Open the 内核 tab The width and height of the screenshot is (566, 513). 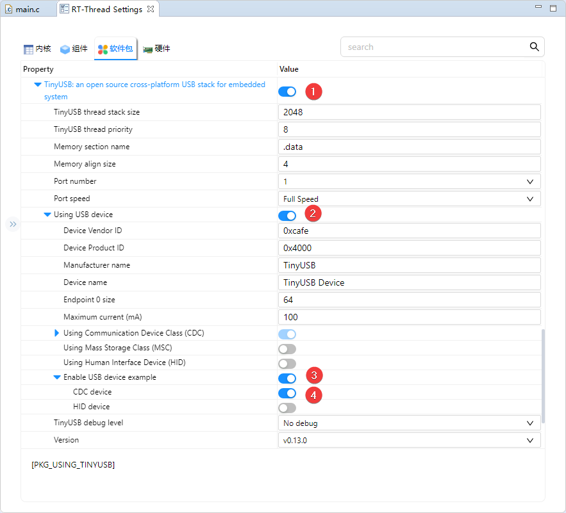coord(38,49)
